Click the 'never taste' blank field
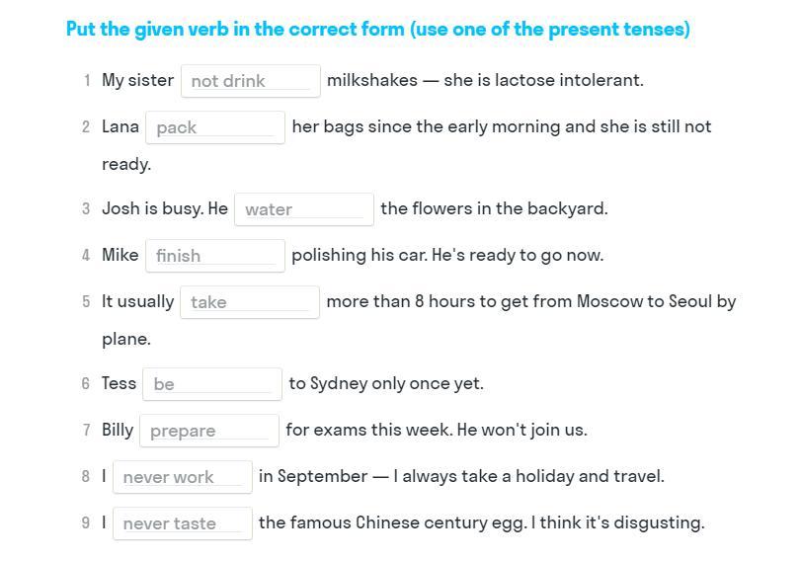Viewport: 801px width, 561px height. (182, 523)
